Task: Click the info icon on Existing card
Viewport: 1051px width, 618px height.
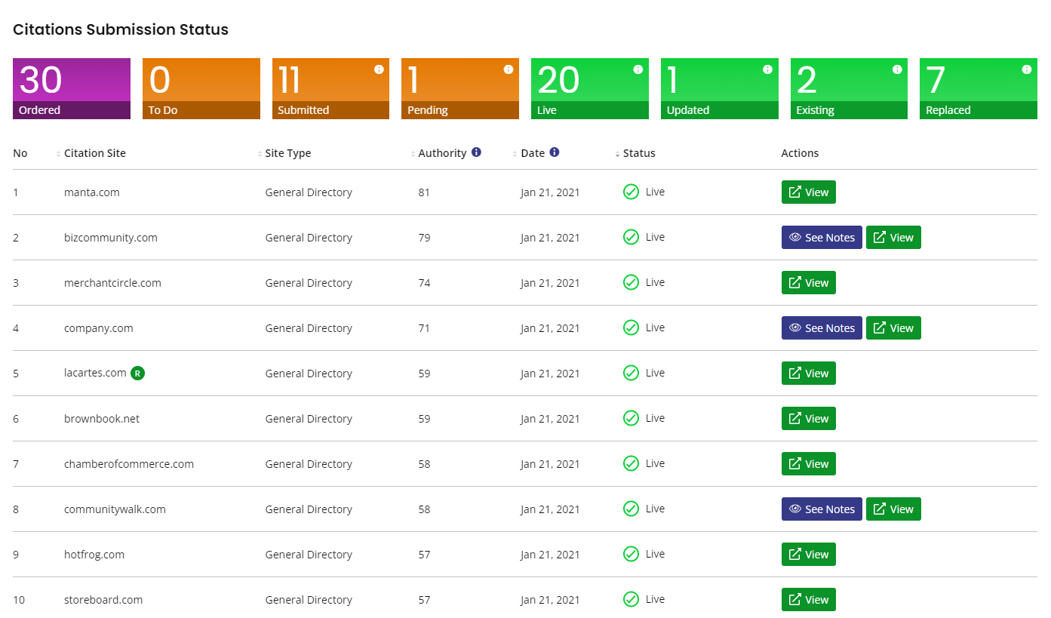Action: [x=897, y=69]
